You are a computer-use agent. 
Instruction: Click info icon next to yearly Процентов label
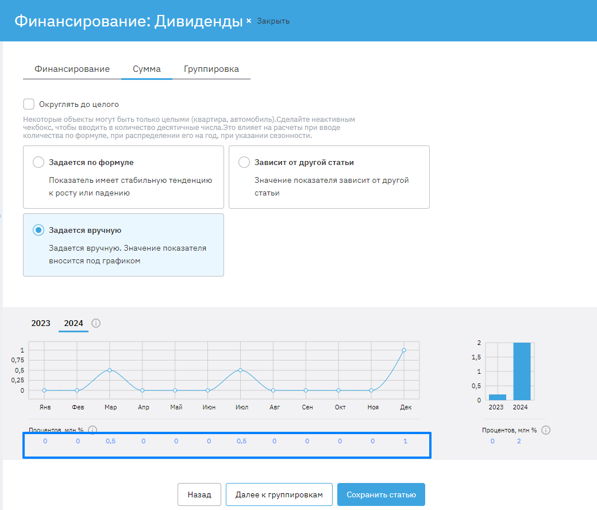546,430
